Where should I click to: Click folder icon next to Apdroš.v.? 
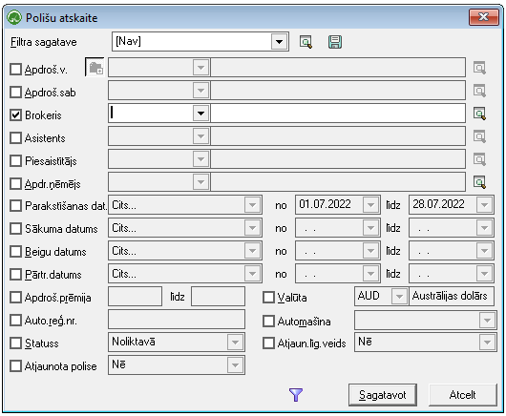click(95, 68)
